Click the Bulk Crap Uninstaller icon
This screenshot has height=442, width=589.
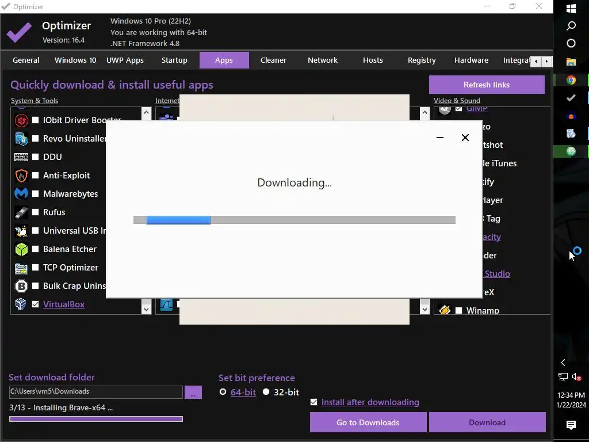[21, 286]
